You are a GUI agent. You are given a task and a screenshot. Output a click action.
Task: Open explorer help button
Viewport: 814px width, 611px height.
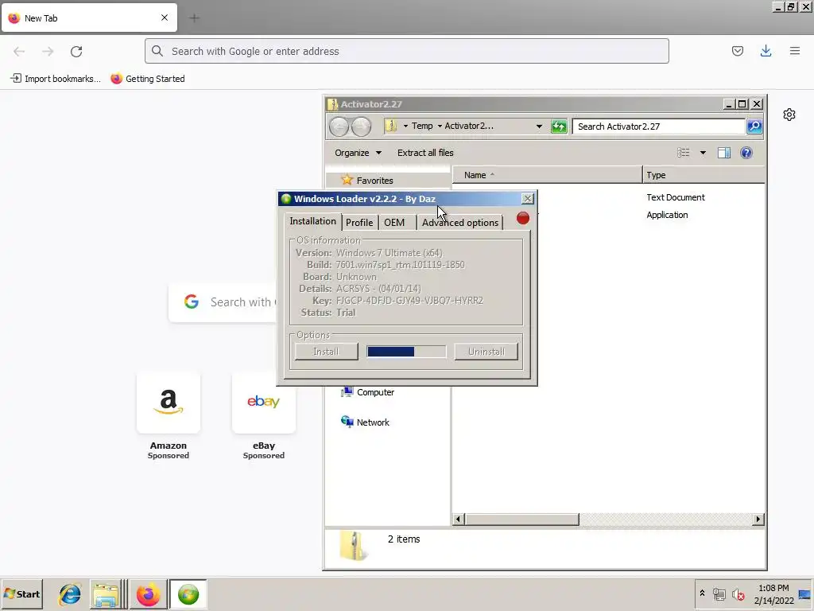pyautogui.click(x=746, y=153)
